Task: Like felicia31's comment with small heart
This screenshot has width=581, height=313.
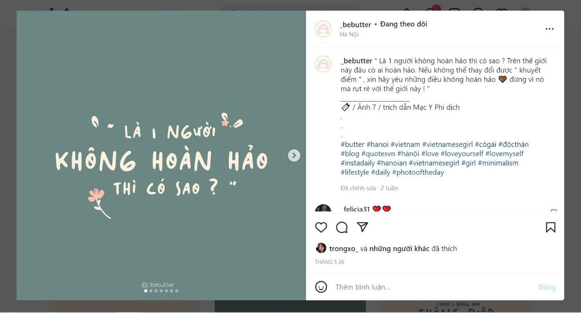Action: tap(553, 211)
